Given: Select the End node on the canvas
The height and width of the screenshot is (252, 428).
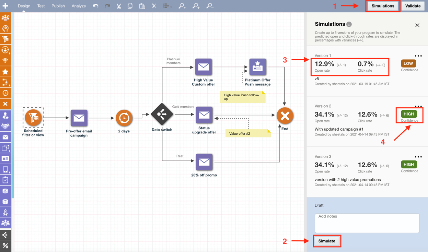Looking at the screenshot, I should (285, 116).
